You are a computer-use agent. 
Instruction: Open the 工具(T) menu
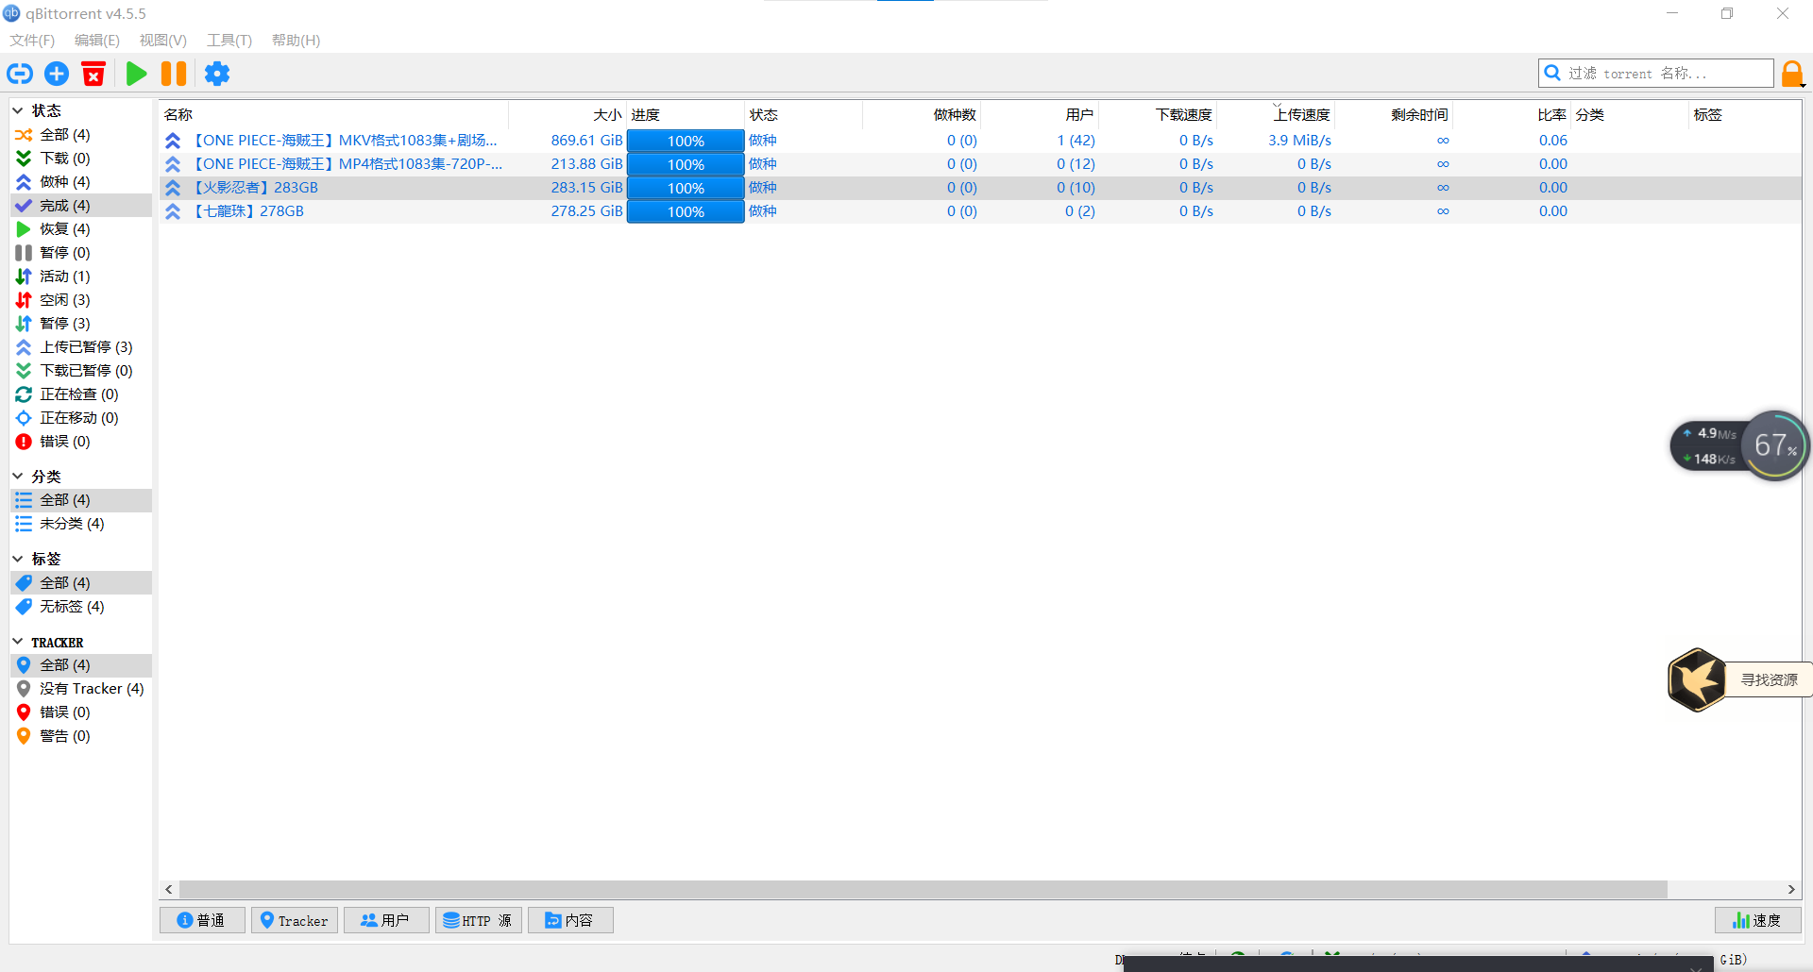coord(229,40)
